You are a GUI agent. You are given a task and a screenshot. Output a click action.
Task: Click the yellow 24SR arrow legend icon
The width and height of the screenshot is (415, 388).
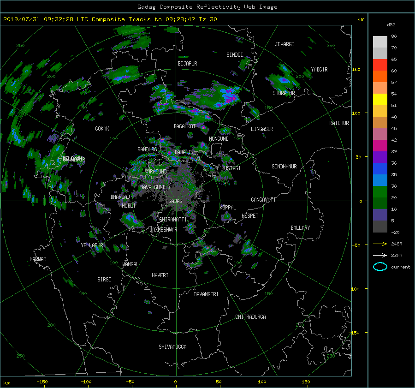[380, 244]
